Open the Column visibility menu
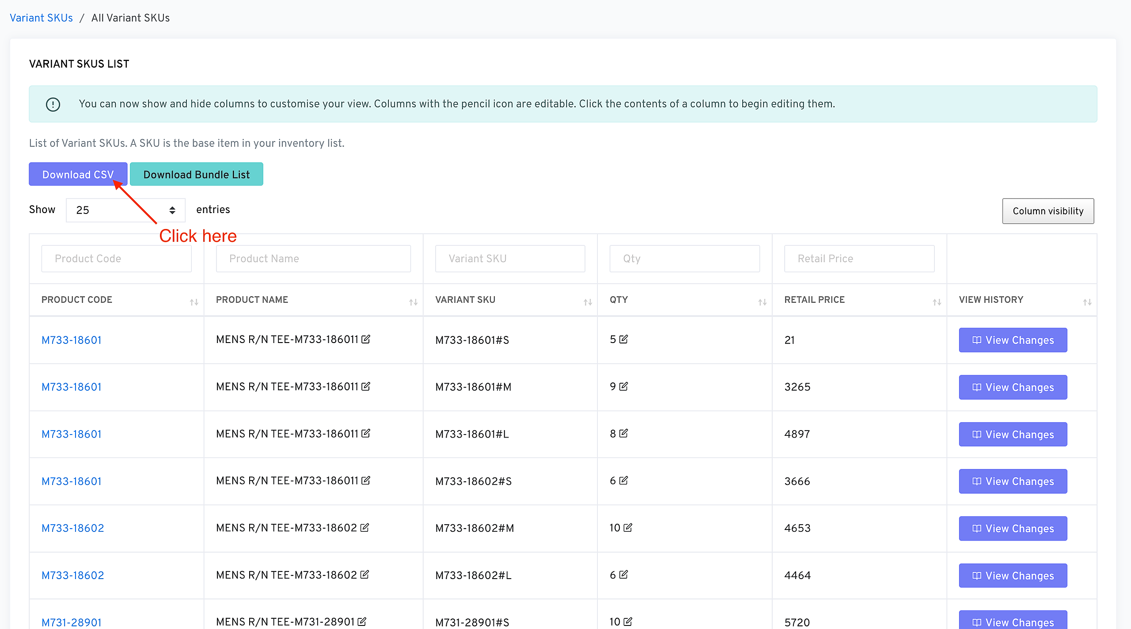 1048,211
